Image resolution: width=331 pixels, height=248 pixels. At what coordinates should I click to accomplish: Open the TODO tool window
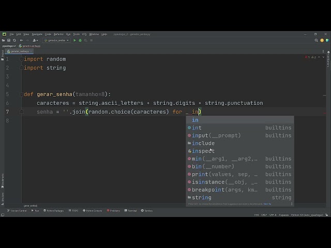coord(73,211)
